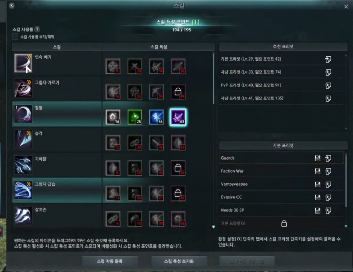The width and height of the screenshot is (353, 272).
Task: Click the skill trait list scrollbar
Action: point(213,79)
